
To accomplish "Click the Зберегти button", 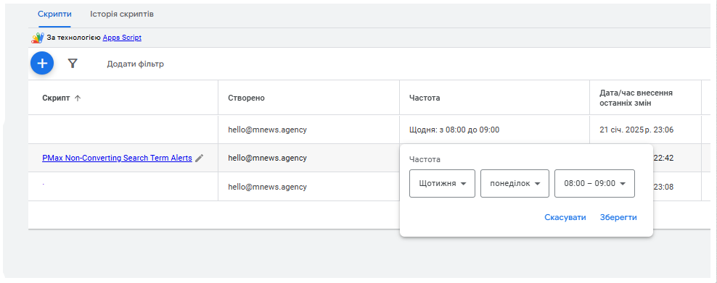I will [618, 217].
